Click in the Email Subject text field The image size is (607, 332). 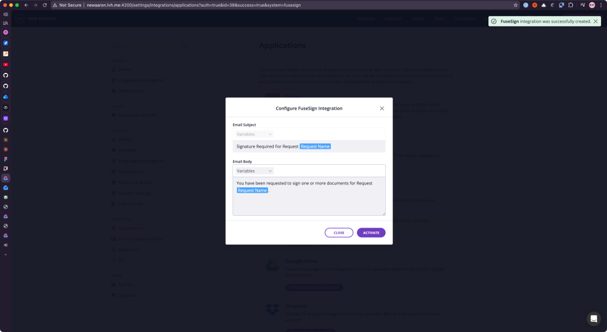309,146
